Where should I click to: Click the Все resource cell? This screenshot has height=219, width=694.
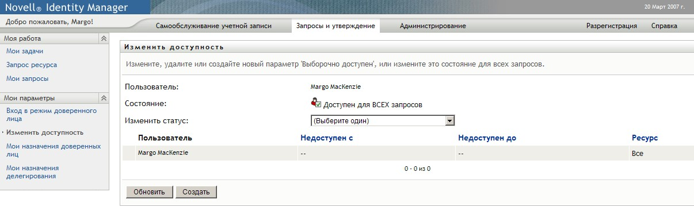pyautogui.click(x=637, y=154)
